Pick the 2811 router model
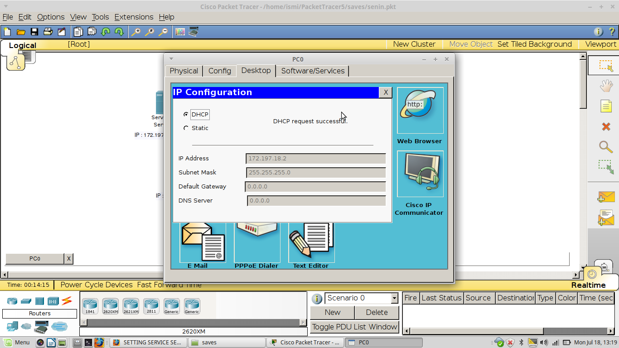The image size is (619, 348). pyautogui.click(x=151, y=306)
